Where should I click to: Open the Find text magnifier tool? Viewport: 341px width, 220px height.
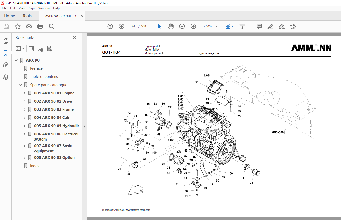click(52, 26)
